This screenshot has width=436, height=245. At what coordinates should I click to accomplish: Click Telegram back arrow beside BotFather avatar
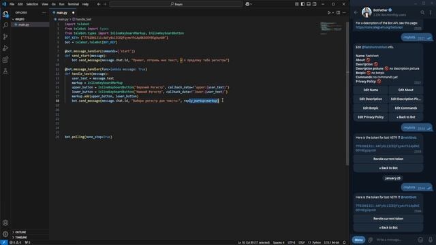coord(356,12)
